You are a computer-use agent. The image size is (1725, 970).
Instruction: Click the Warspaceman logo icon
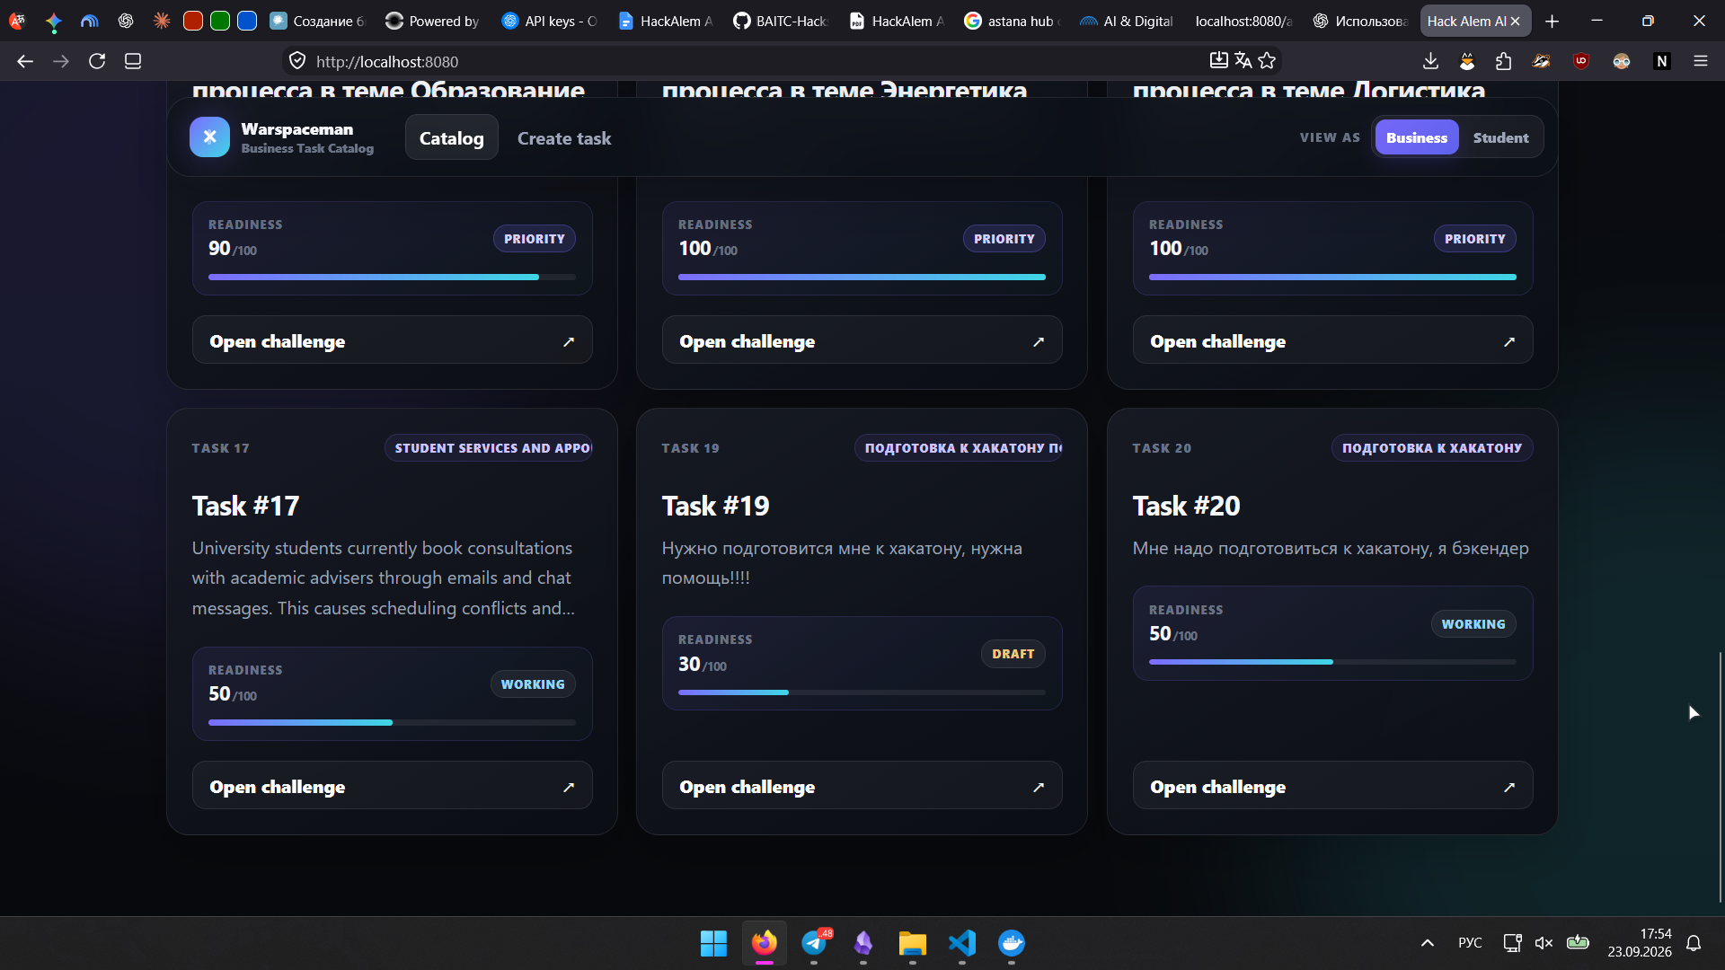[x=209, y=137]
